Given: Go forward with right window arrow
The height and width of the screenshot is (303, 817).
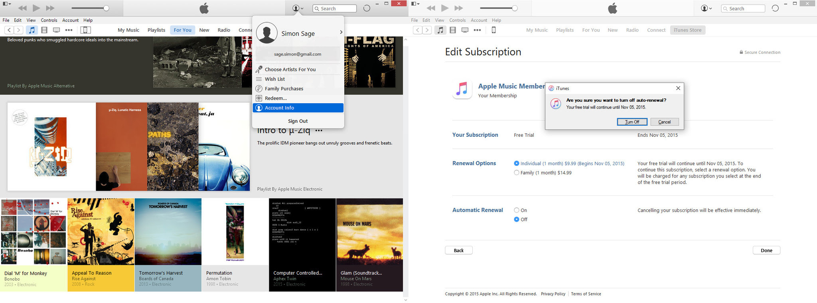Looking at the screenshot, I should (427, 30).
